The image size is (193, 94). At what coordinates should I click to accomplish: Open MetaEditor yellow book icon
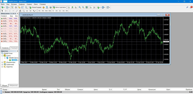tap(44, 7)
